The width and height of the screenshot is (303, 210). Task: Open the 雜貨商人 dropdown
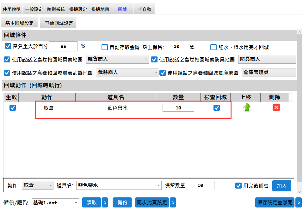tap(117, 59)
